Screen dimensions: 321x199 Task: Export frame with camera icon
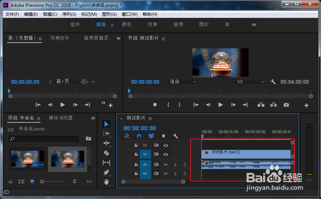tap(286, 105)
